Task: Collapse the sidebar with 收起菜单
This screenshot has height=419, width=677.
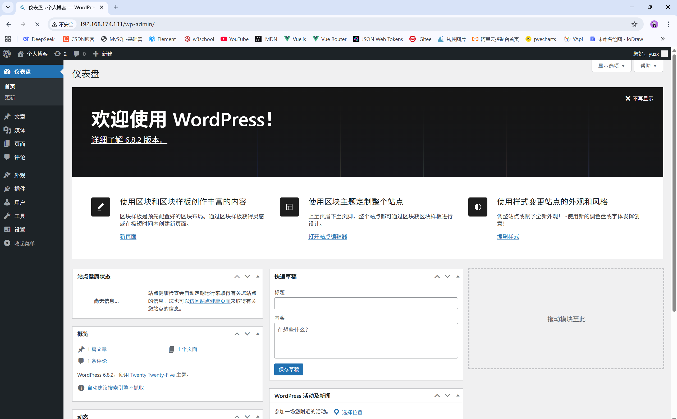Action: (x=32, y=243)
